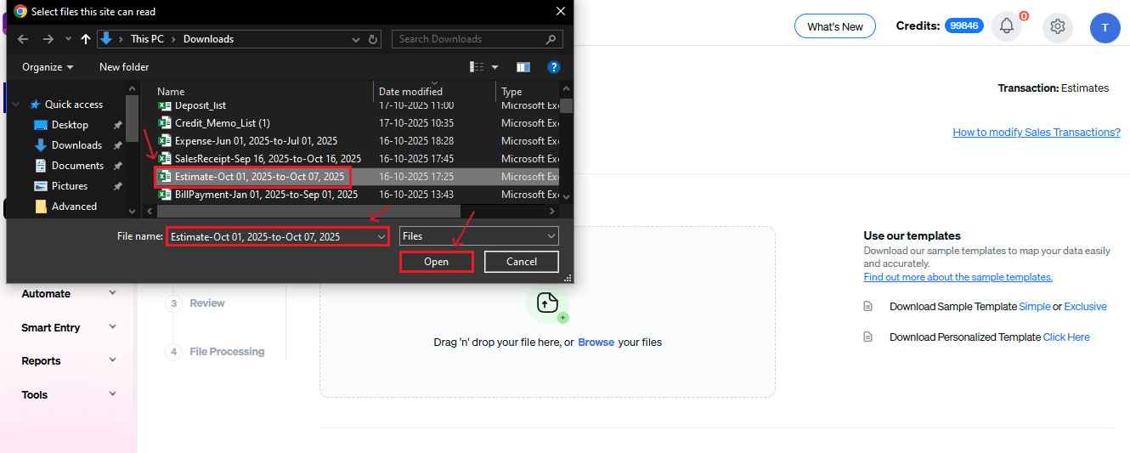The width and height of the screenshot is (1130, 453).
Task: Expand the Reports sidebar menu
Action: (69, 361)
